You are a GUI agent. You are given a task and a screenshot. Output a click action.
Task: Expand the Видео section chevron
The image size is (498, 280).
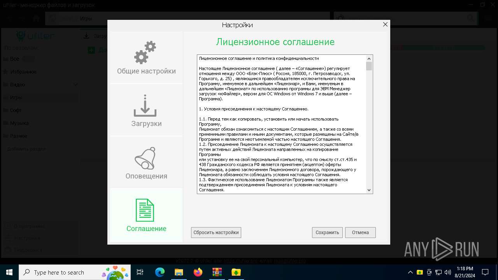(75, 84)
